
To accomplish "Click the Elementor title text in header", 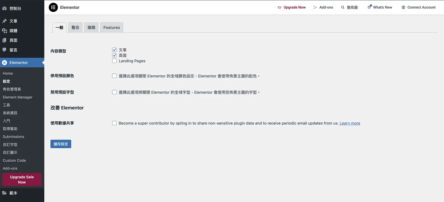I will (70, 7).
